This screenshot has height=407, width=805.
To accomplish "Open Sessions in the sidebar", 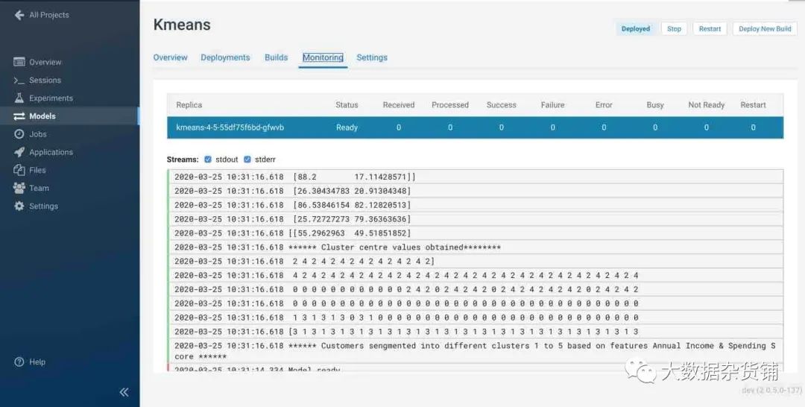I will tap(45, 80).
